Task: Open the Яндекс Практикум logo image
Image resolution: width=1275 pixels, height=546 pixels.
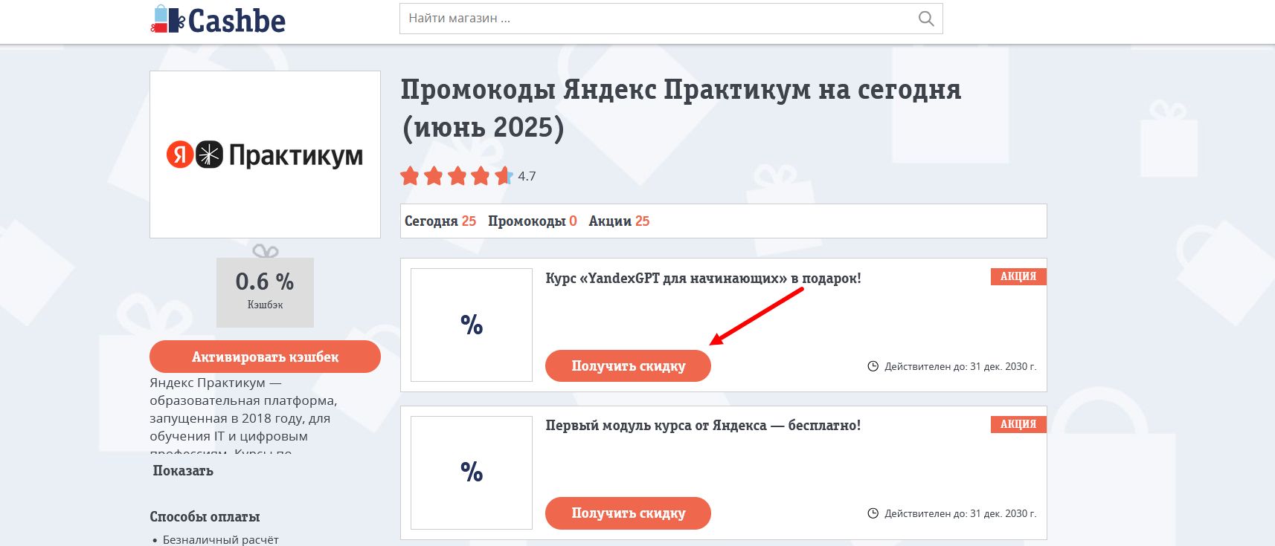Action: pyautogui.click(x=265, y=155)
